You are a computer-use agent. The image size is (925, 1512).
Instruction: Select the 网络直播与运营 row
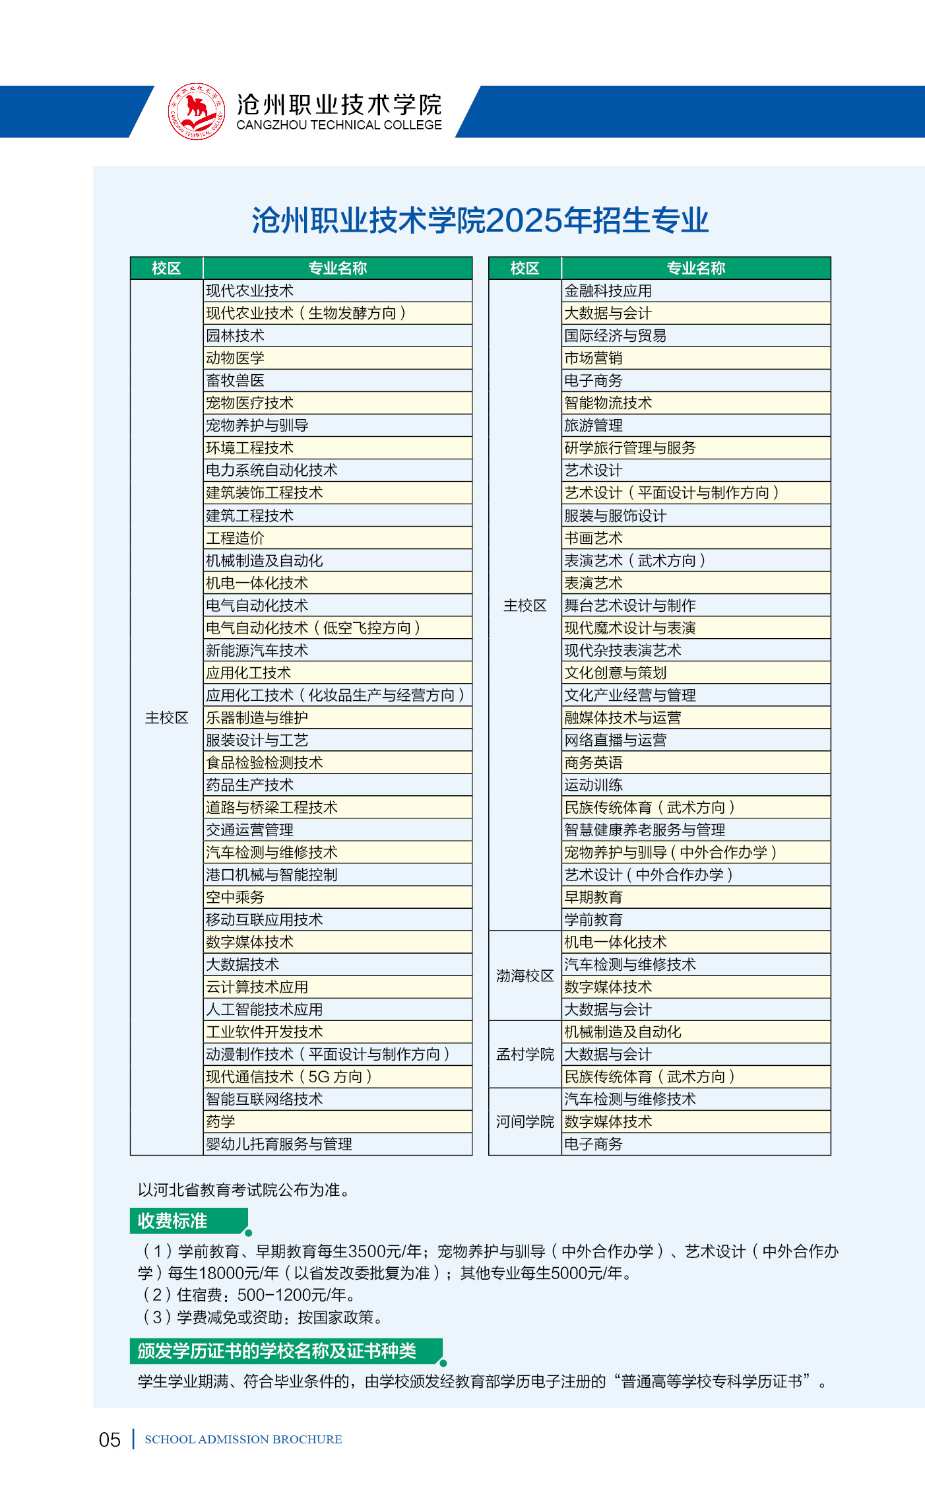696,740
